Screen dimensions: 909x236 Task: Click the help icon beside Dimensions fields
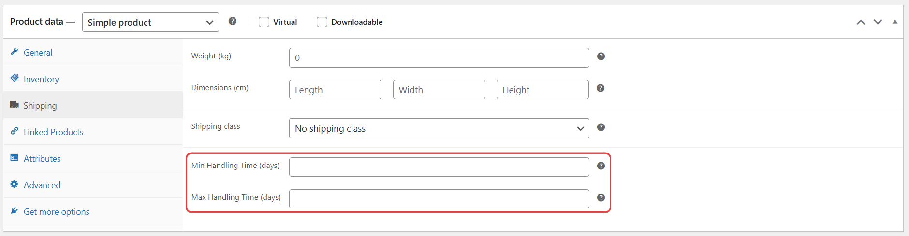(x=601, y=88)
